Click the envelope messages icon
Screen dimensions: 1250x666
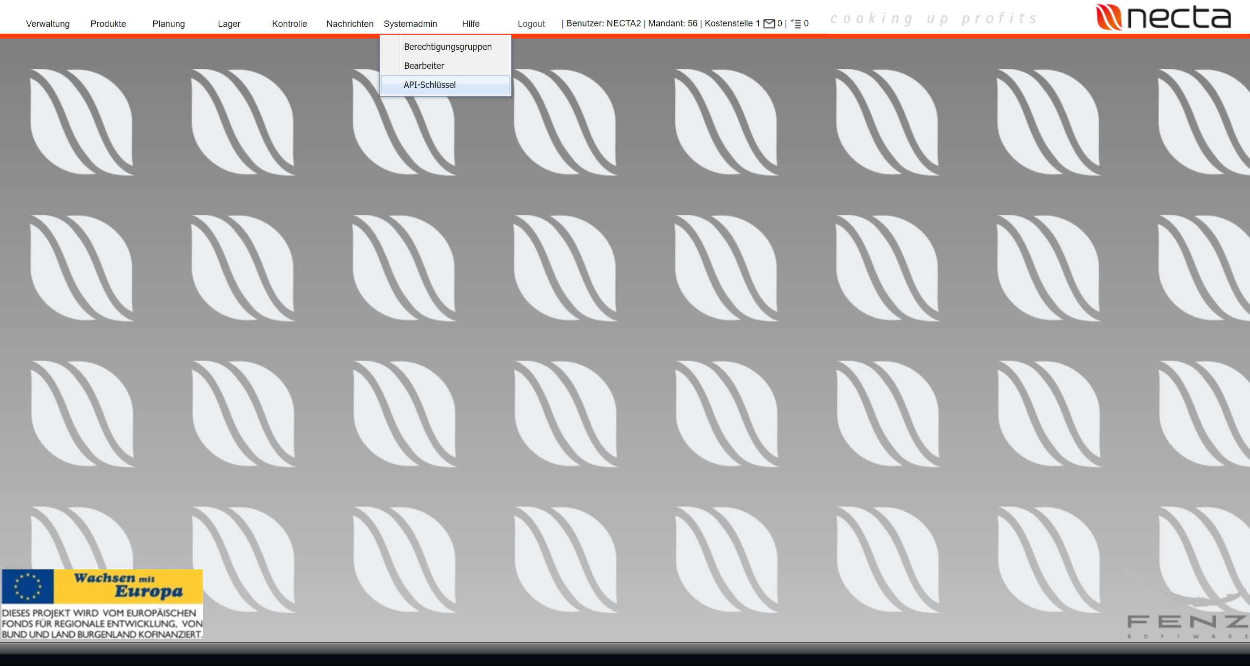(769, 23)
